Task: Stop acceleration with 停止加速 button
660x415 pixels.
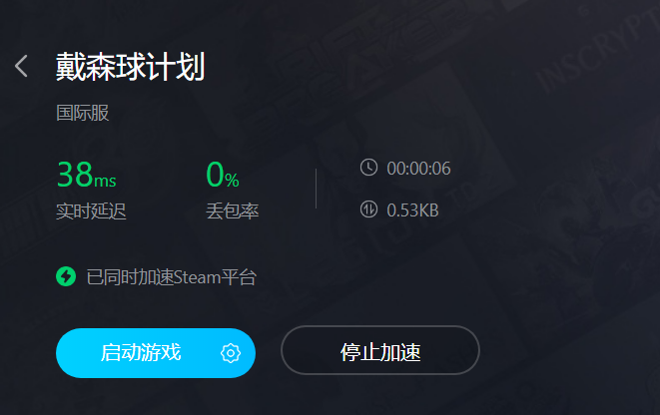Action: (380, 350)
